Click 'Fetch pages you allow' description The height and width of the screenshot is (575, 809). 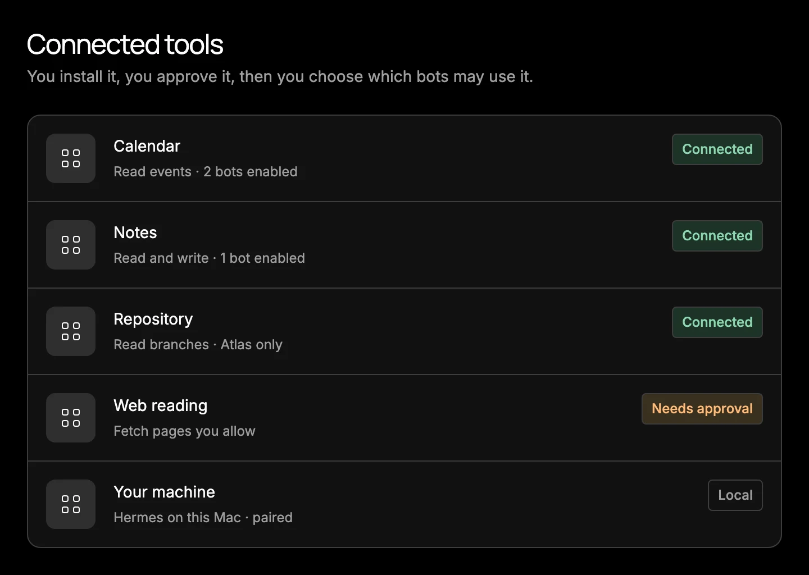point(184,431)
